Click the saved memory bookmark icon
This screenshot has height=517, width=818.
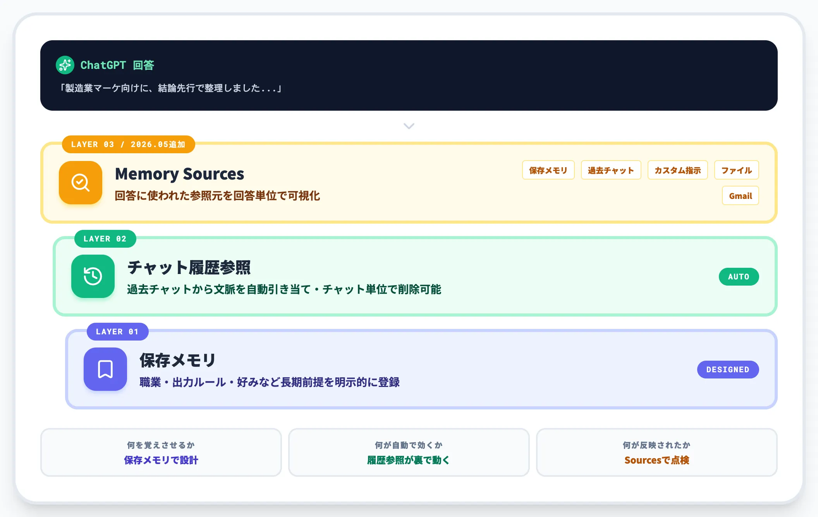click(x=105, y=369)
